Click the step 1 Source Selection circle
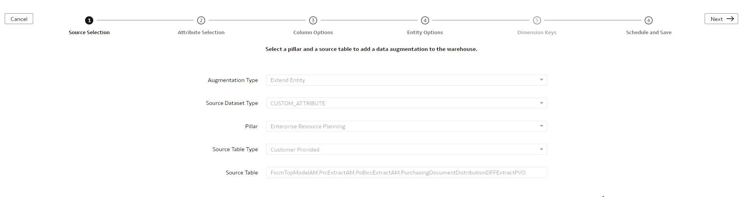The height and width of the screenshot is (197, 746). (x=89, y=20)
